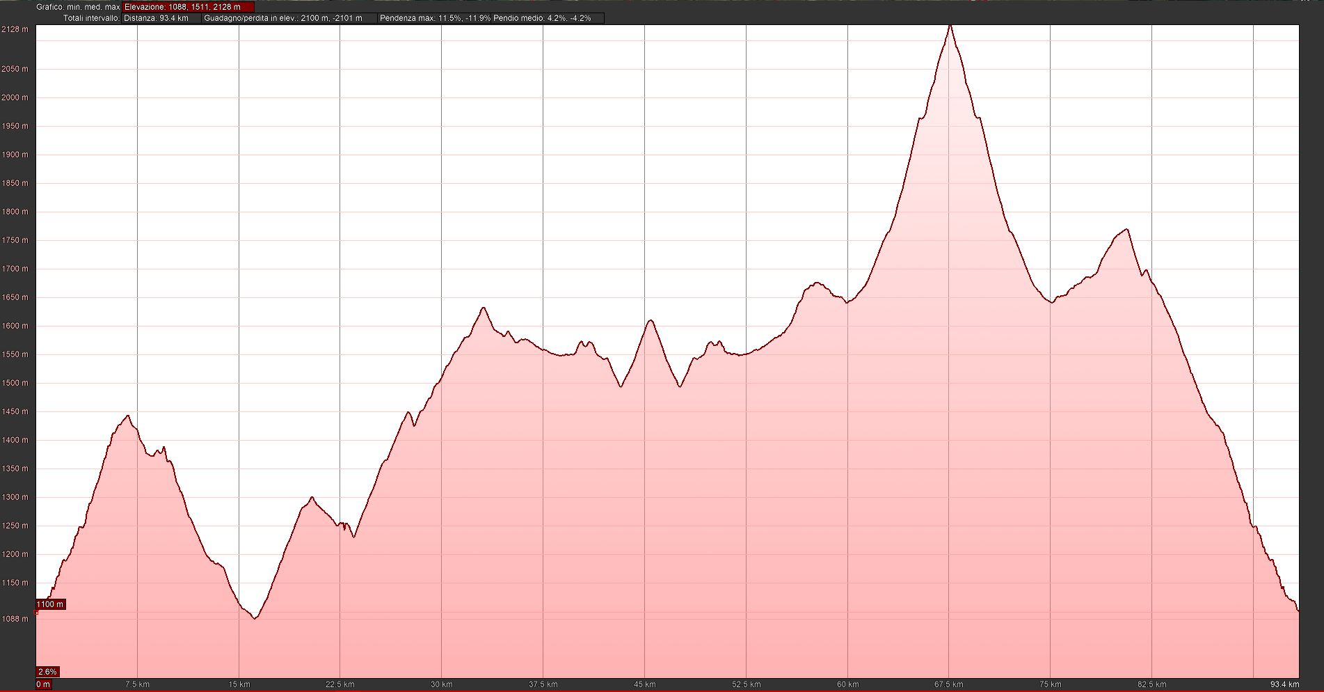Click the 0 m distance cursor tag
Image resolution: width=1324 pixels, height=692 pixels.
click(x=43, y=684)
